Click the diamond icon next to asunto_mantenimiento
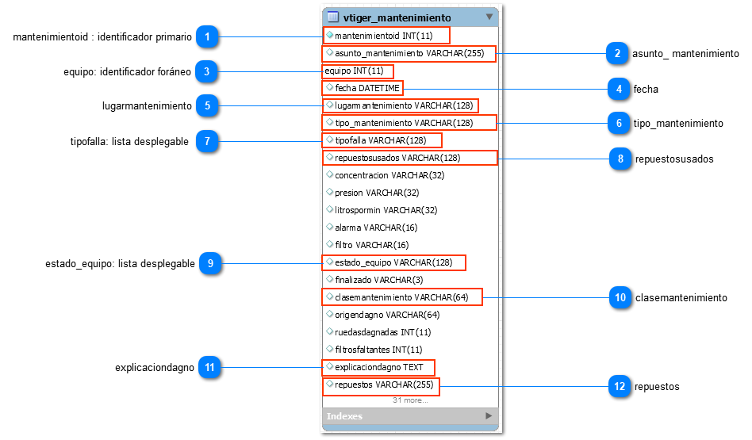The image size is (752, 440). (329, 52)
